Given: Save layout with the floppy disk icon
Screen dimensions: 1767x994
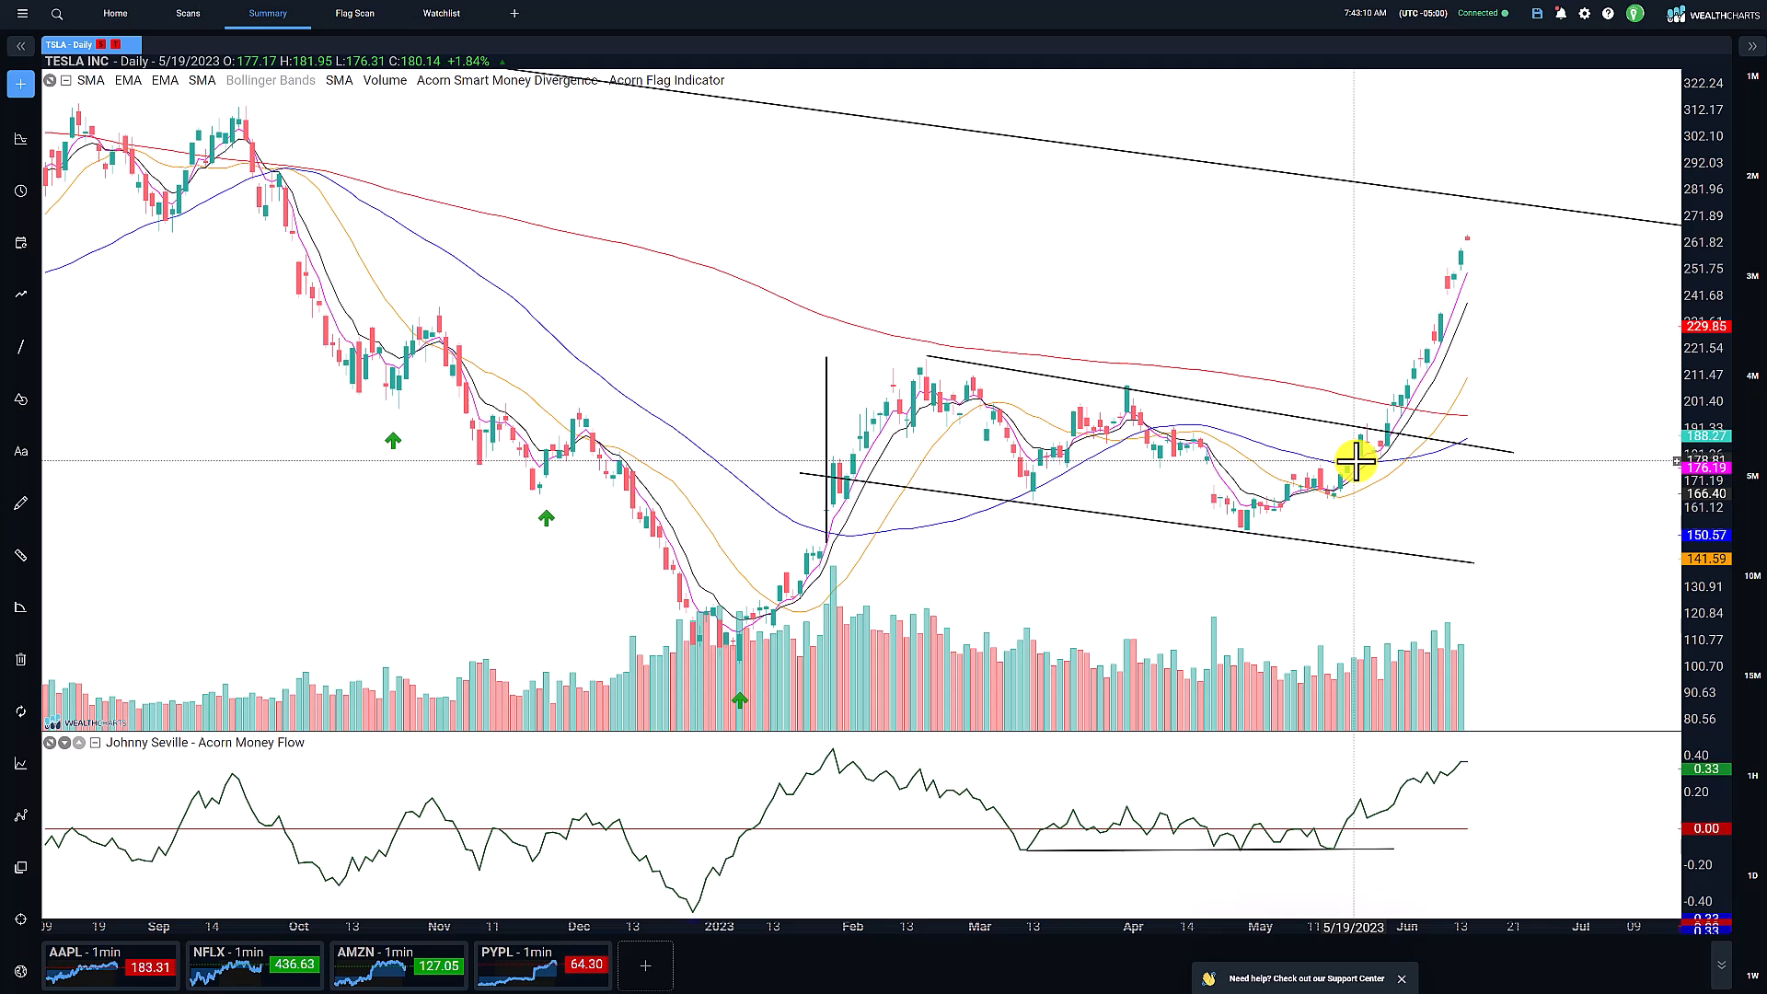Looking at the screenshot, I should [1537, 14].
